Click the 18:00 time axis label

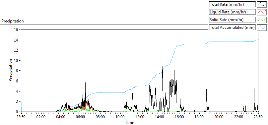tap(199, 117)
